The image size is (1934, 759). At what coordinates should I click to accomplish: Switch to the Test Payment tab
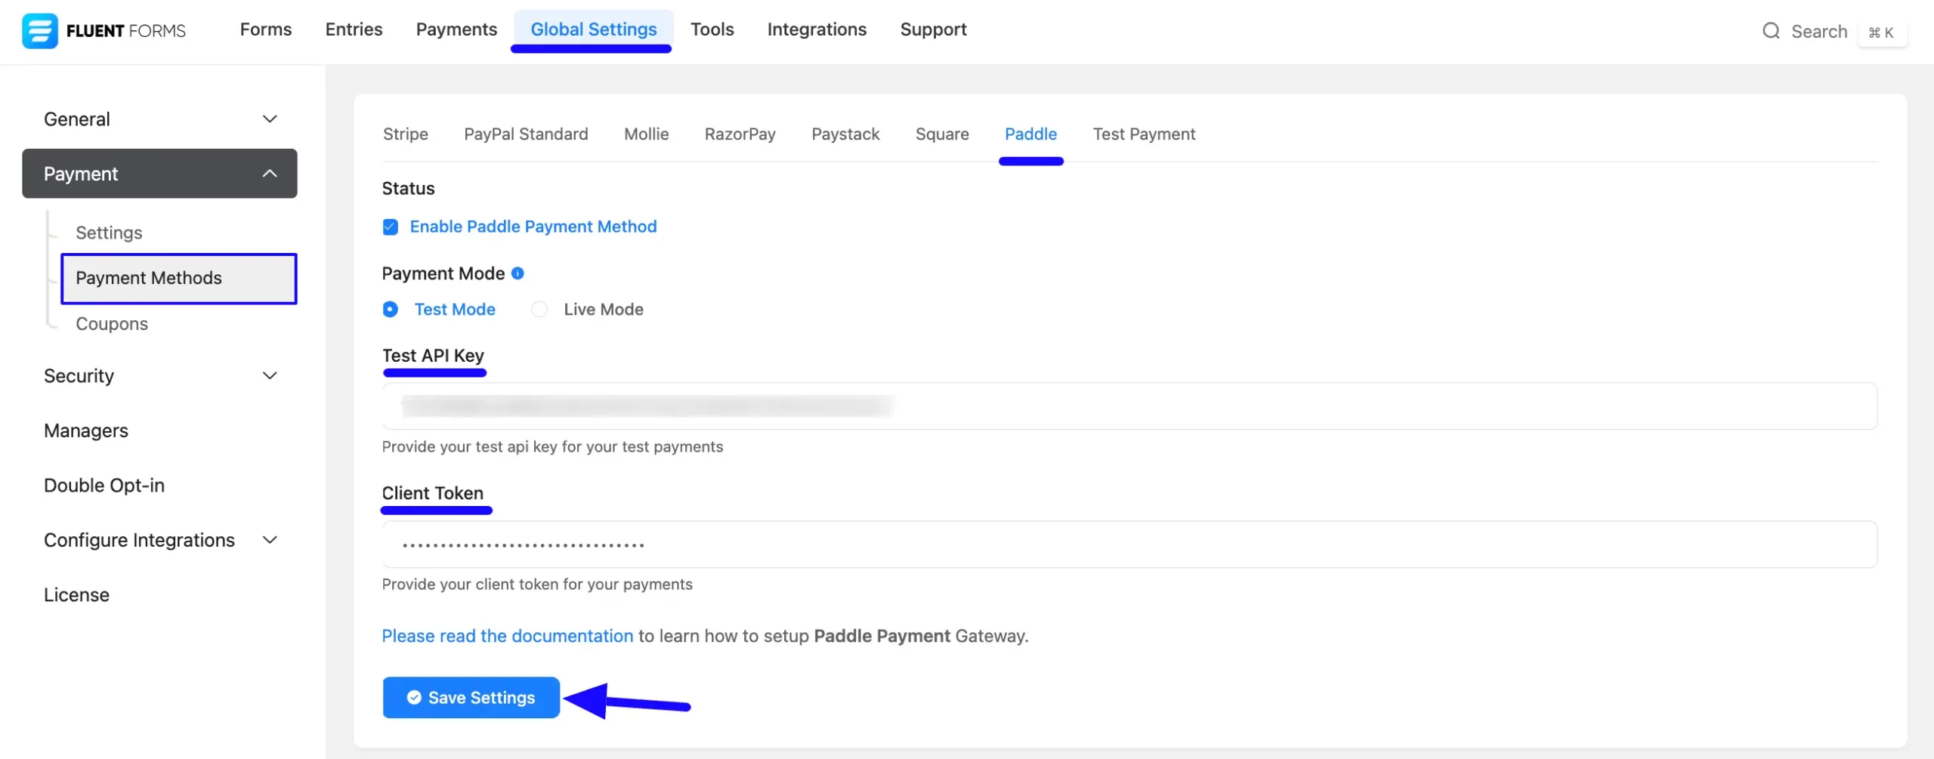pyautogui.click(x=1144, y=134)
